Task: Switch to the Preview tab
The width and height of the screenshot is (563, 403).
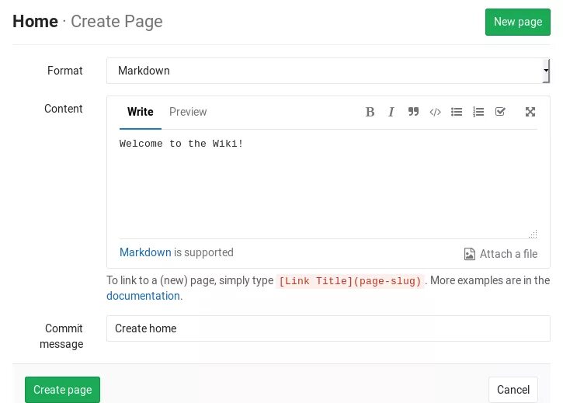Action: (188, 112)
